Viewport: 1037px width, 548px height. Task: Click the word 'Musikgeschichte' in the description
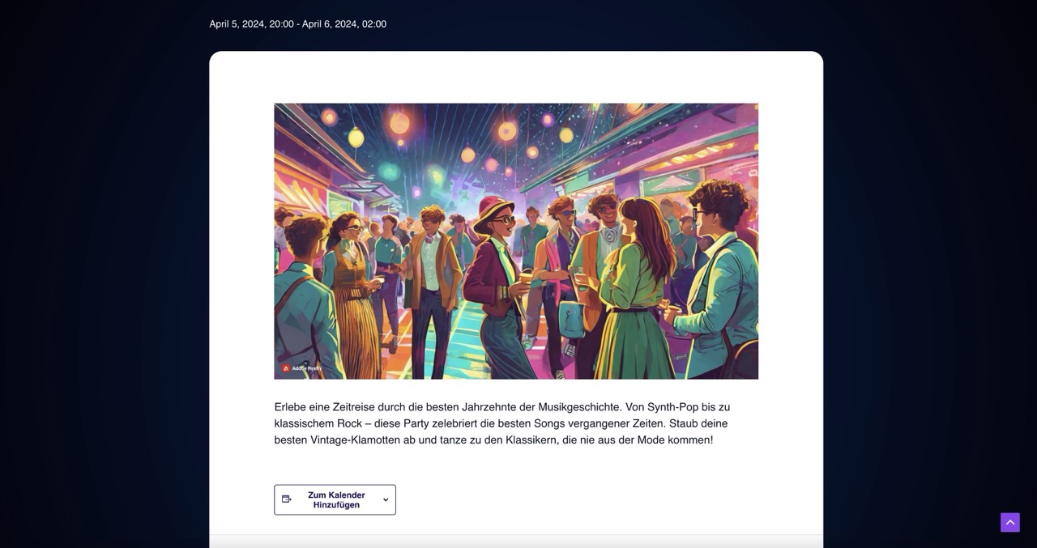tap(581, 407)
